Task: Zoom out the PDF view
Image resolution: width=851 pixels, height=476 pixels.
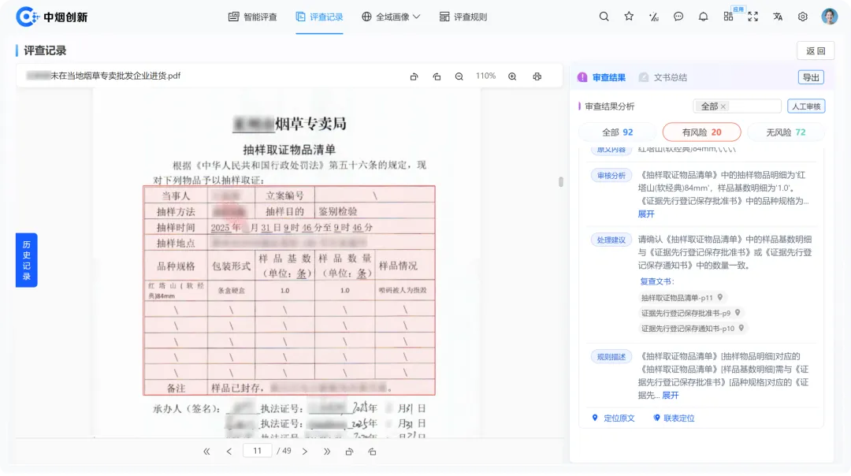Action: pyautogui.click(x=459, y=76)
